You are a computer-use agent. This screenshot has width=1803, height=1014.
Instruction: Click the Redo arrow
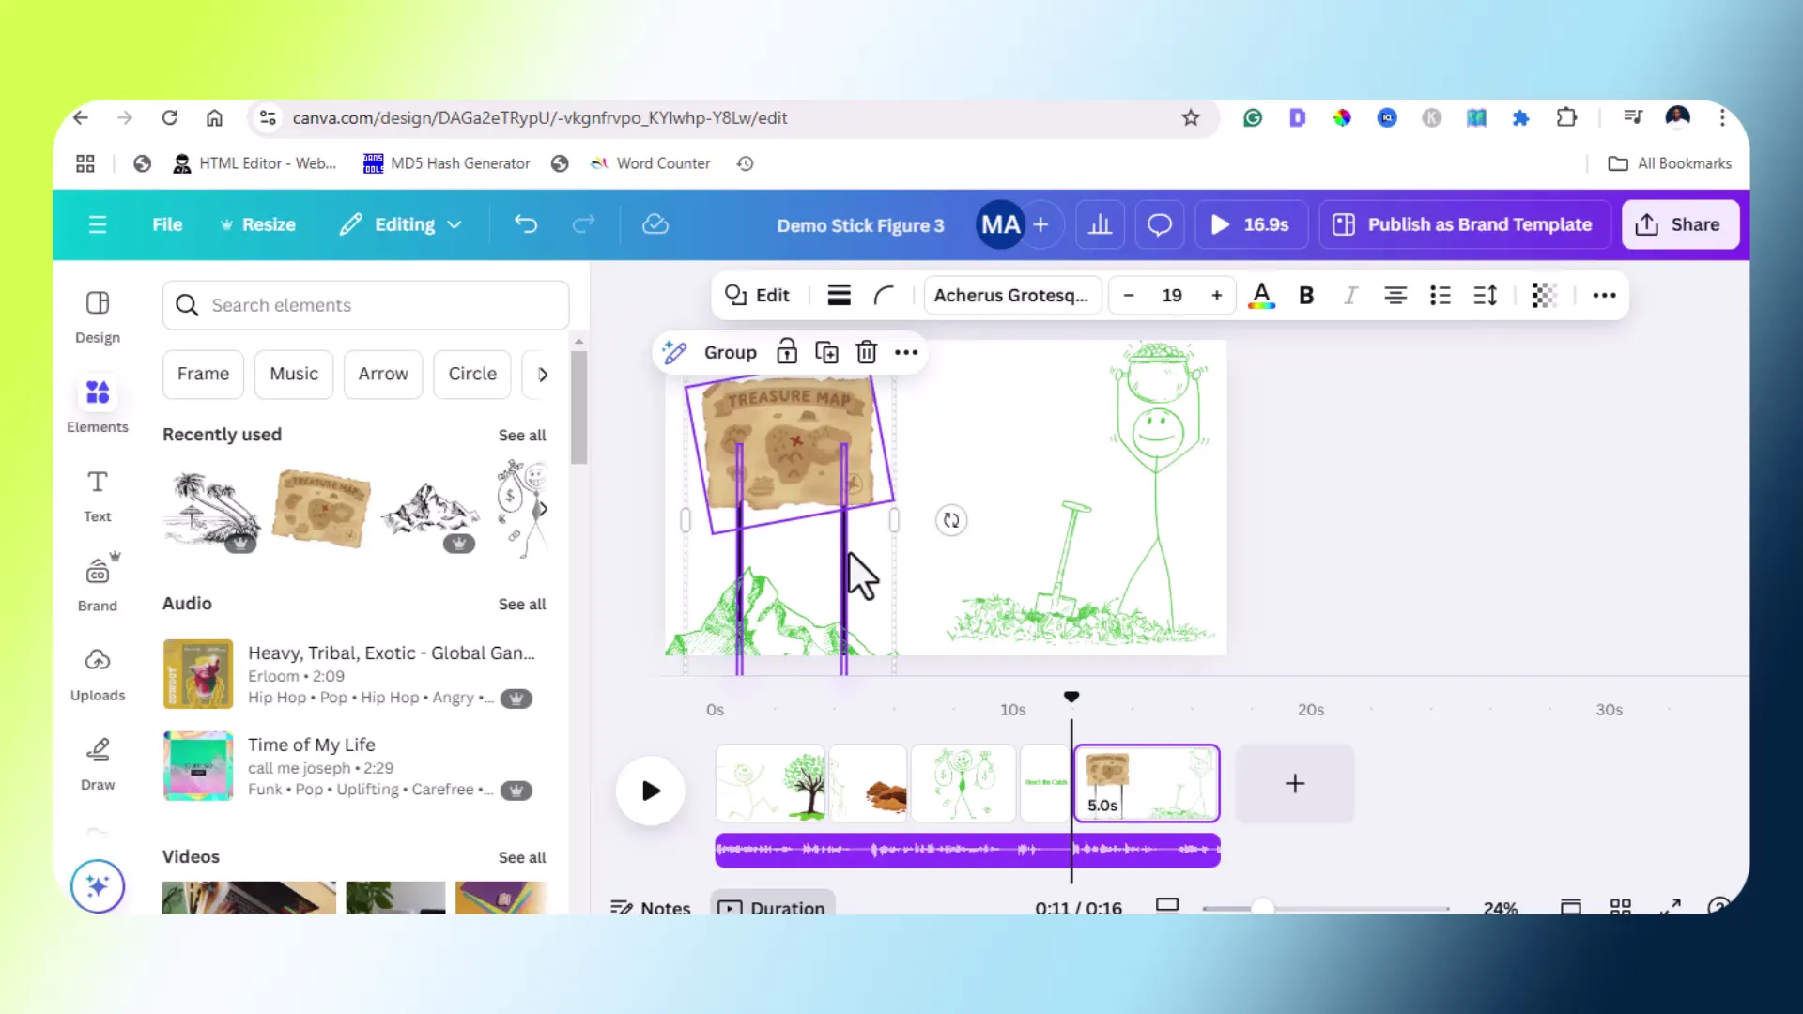pos(584,224)
